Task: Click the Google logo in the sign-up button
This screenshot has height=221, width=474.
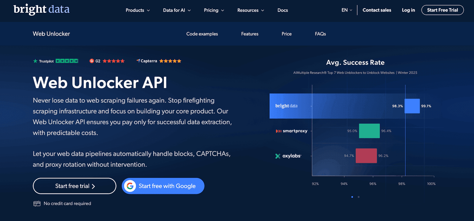Action: coord(130,186)
